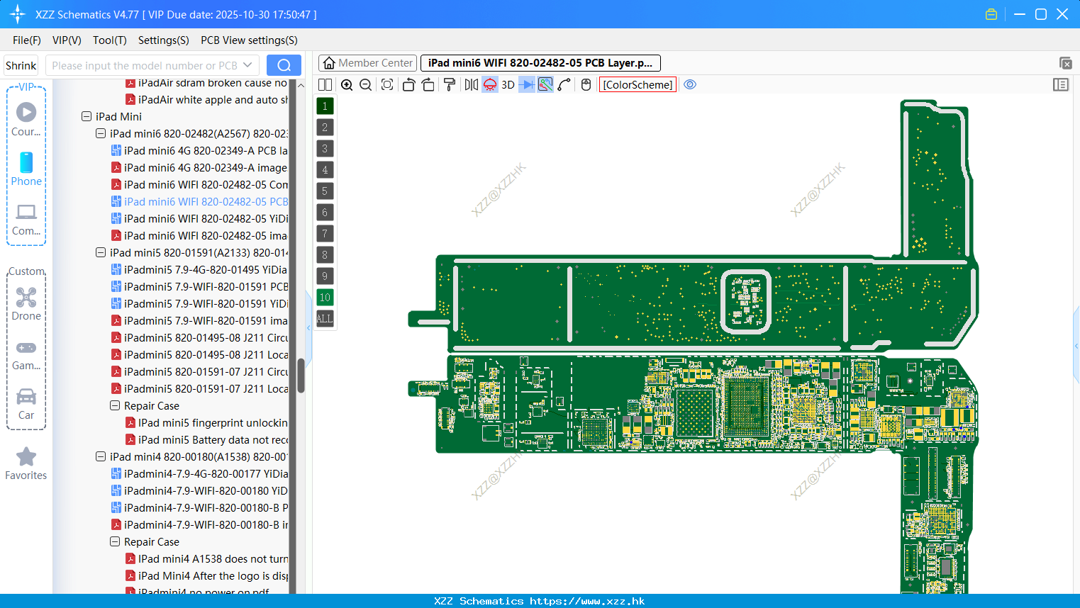The width and height of the screenshot is (1080, 608).
Task: Collapse the iPad Mini tree node
Action: click(x=87, y=116)
